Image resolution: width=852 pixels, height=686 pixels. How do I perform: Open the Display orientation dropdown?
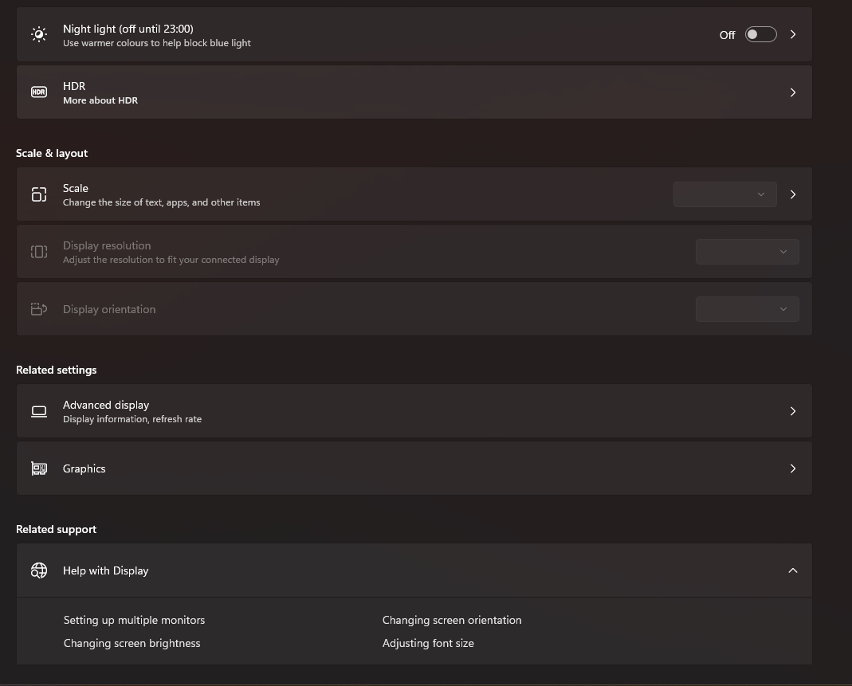tap(747, 309)
